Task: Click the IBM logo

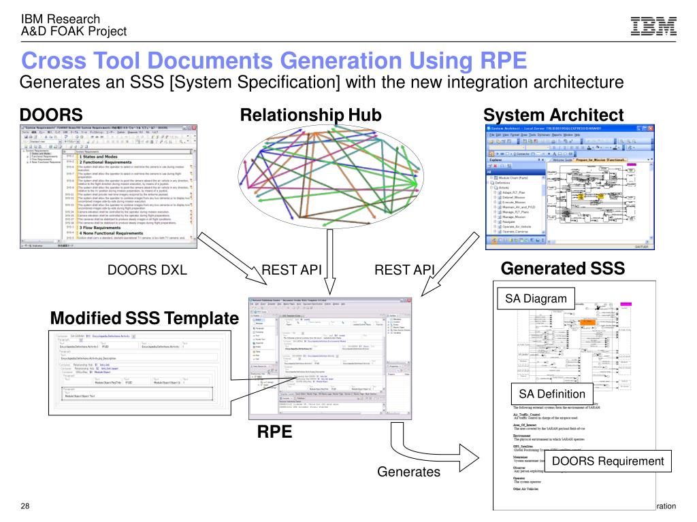Action: tap(653, 27)
